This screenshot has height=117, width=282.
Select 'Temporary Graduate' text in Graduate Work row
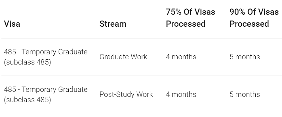coord(54,52)
